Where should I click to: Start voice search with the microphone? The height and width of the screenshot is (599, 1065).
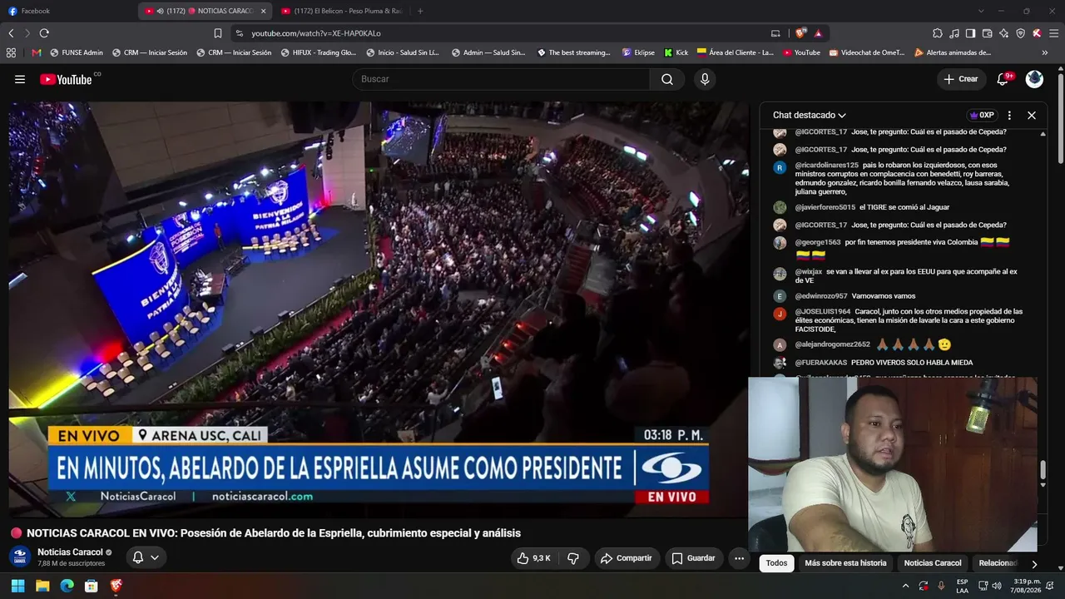click(x=705, y=79)
